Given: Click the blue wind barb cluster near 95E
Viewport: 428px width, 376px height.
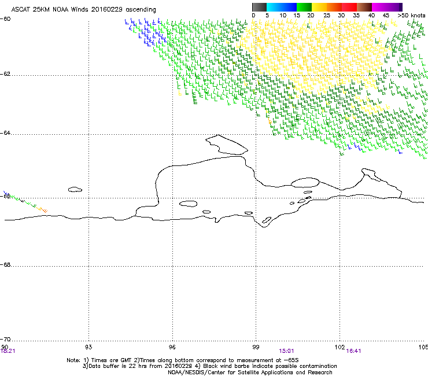Looking at the screenshot, I should [x=146, y=32].
